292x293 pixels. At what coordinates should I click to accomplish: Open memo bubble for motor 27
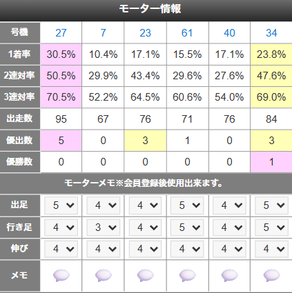tap(61, 275)
